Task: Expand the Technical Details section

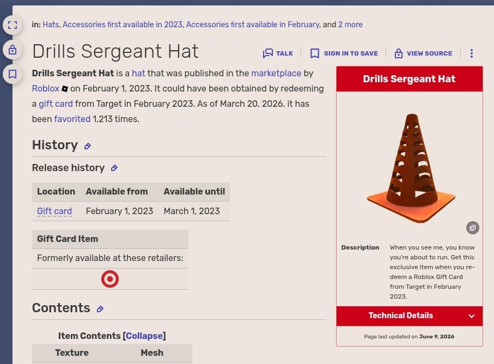Action: (409, 316)
